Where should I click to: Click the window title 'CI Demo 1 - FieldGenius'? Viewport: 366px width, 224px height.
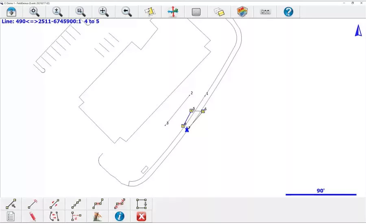coord(27,3)
